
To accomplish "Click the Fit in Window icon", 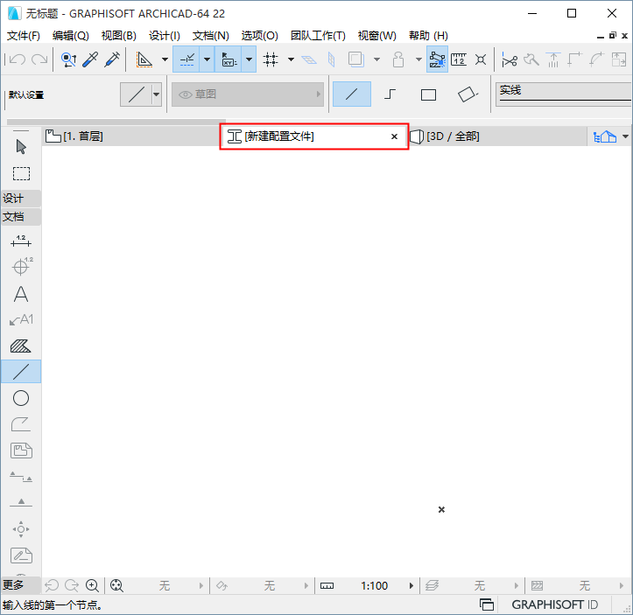I will click(116, 585).
